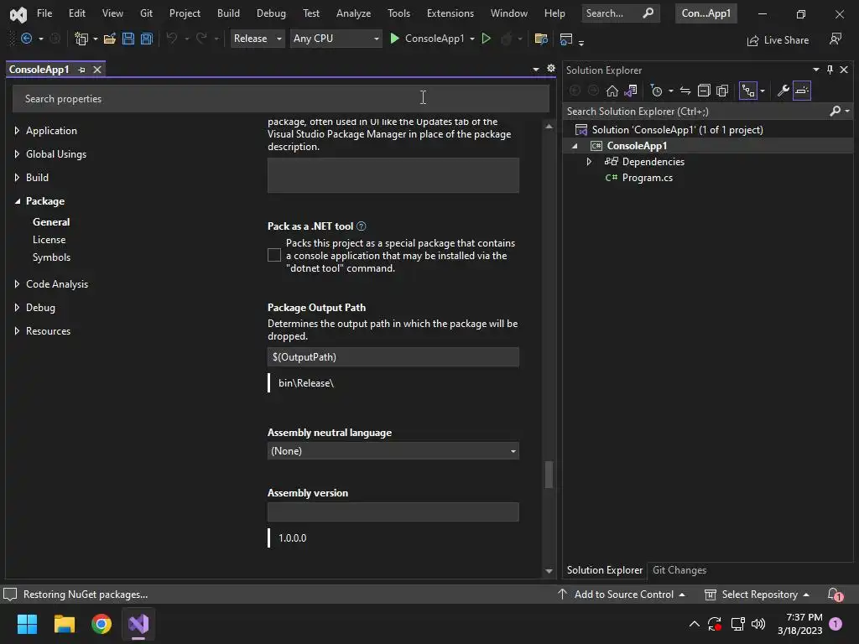Viewport: 859px width, 644px height.
Task: Click the Start Without Debugging outlined arrow
Action: tap(486, 39)
